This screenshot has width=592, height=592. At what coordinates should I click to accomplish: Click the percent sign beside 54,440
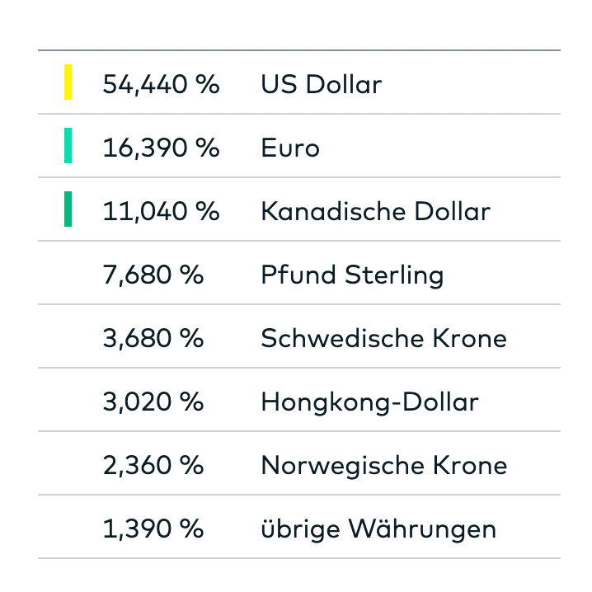207,84
